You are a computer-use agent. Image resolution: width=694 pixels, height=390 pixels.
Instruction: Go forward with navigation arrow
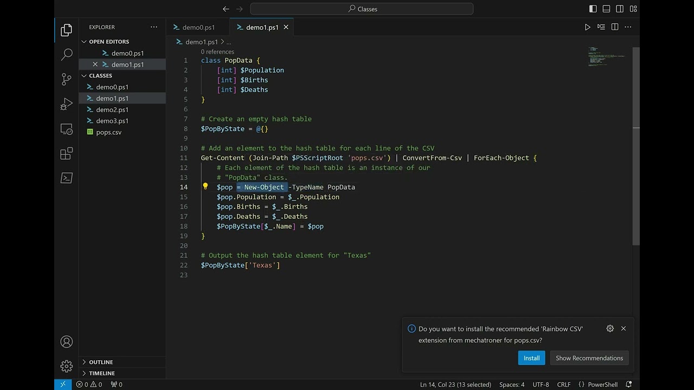(x=239, y=9)
